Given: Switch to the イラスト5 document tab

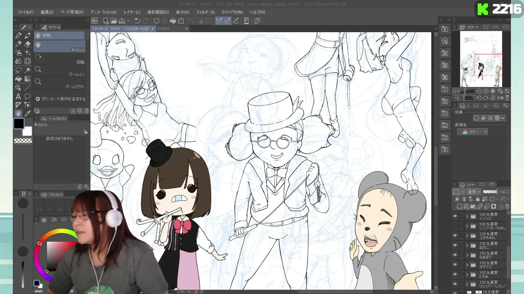Looking at the screenshot, I should [x=172, y=29].
